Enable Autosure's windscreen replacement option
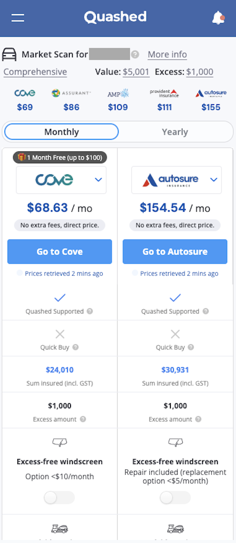 point(175,497)
